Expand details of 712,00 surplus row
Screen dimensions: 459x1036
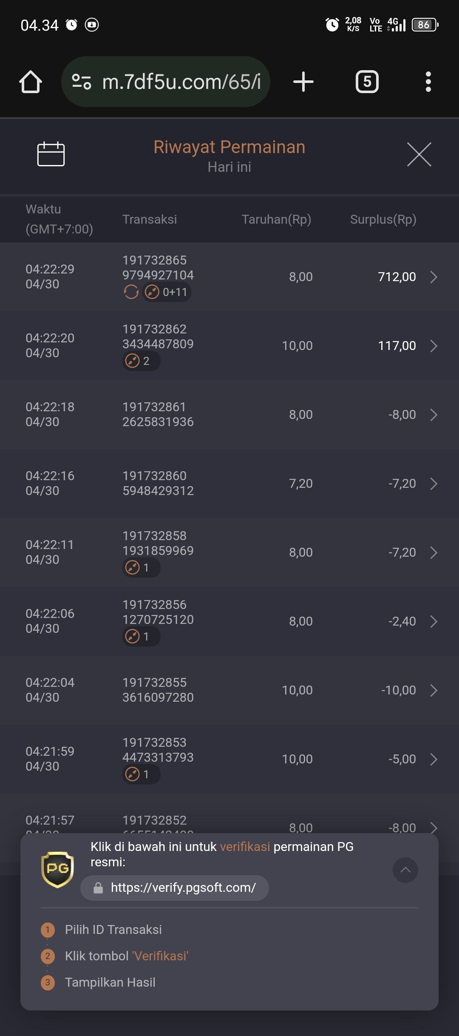(433, 277)
